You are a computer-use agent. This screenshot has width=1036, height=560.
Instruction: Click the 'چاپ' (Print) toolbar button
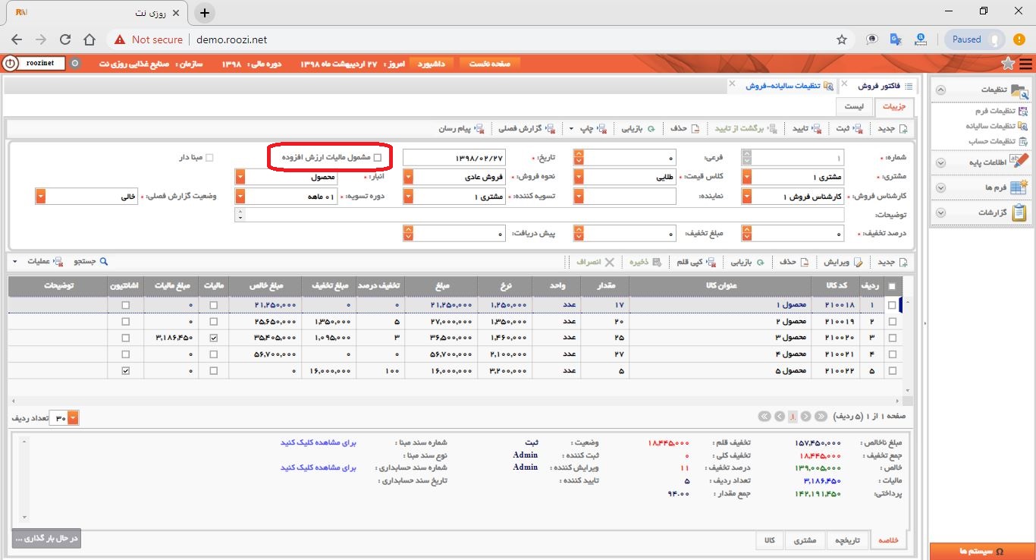[x=593, y=129]
